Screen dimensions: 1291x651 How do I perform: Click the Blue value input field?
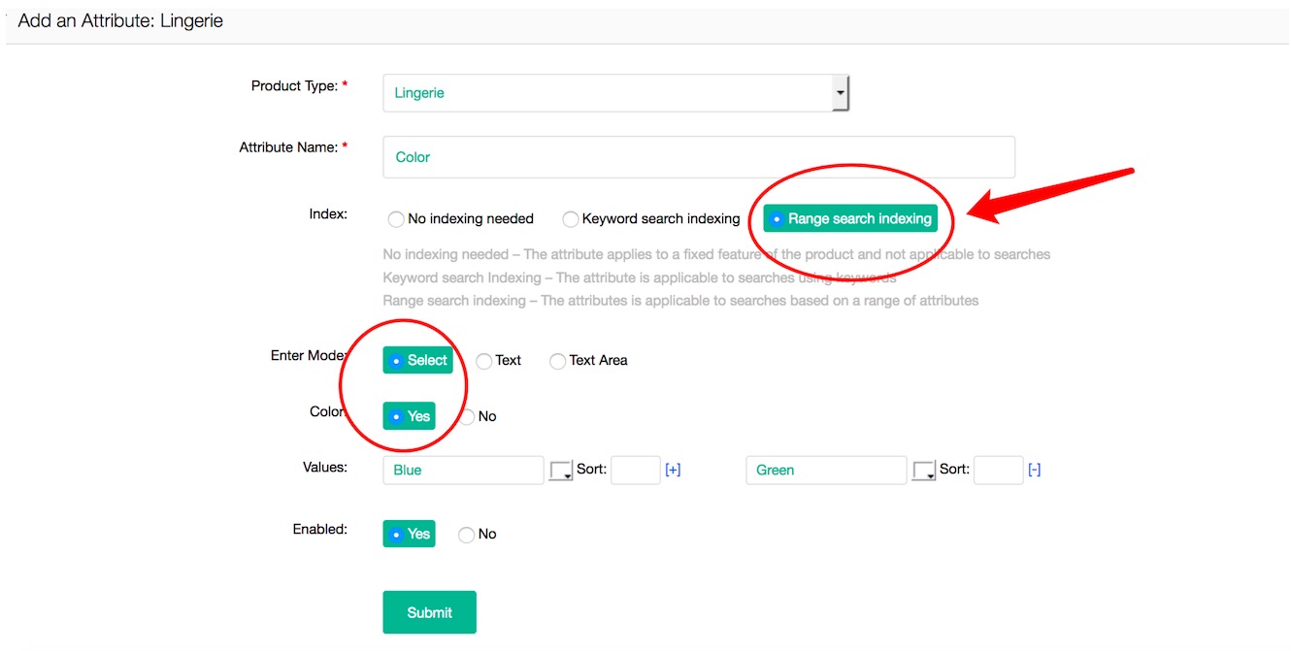[x=463, y=470]
